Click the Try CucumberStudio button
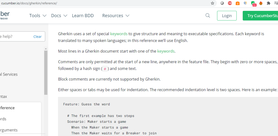The width and height of the screenshot is (278, 136). [260, 15]
